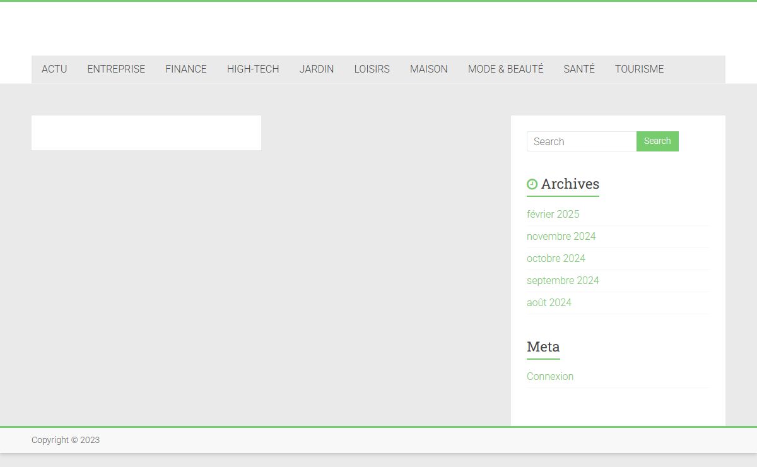Open the ACTU menu item
Screen dimensions: 757x467
[54, 69]
